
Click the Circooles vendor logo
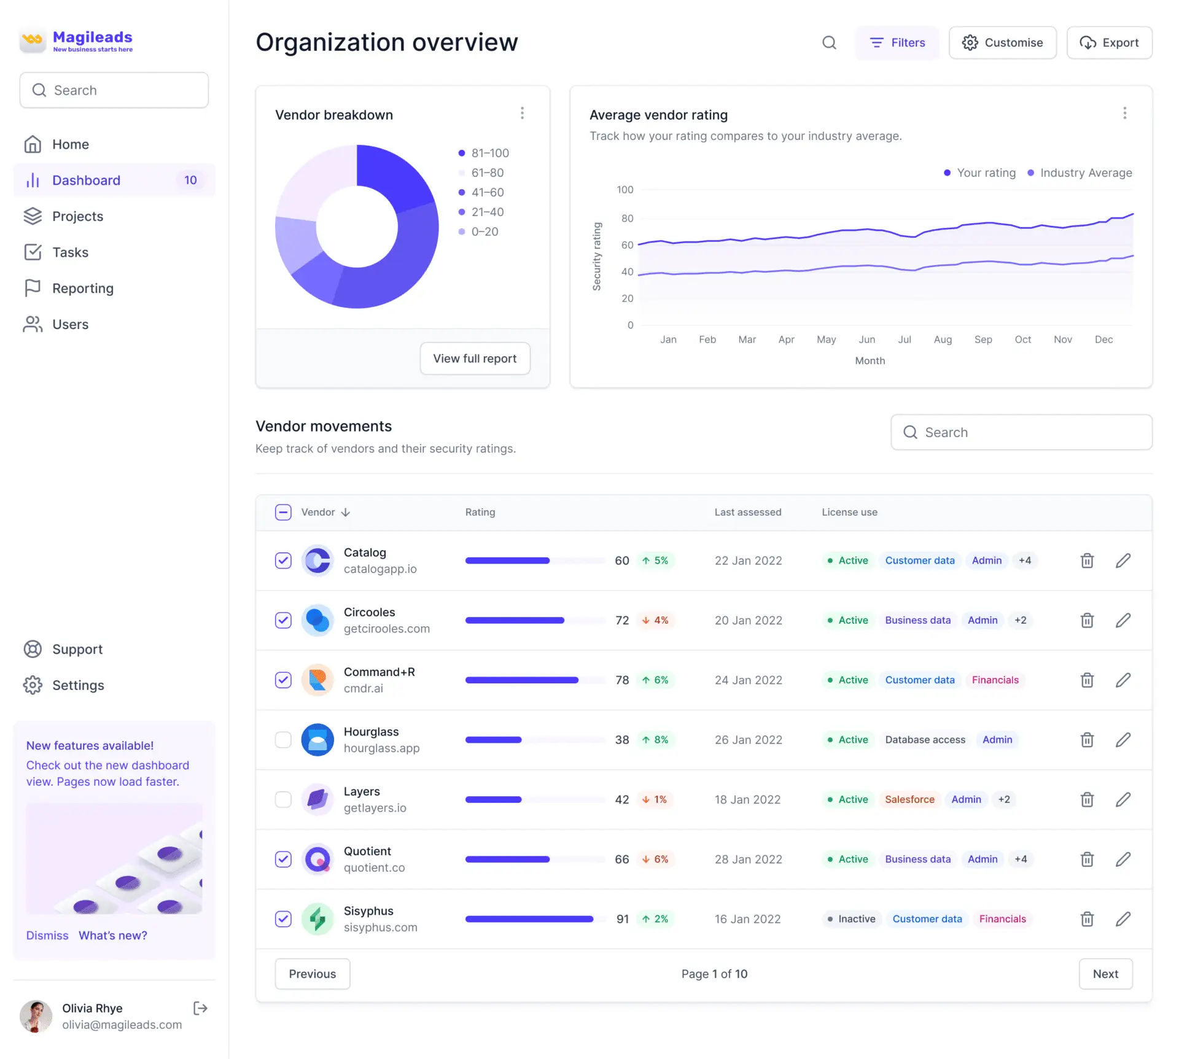[x=317, y=620]
